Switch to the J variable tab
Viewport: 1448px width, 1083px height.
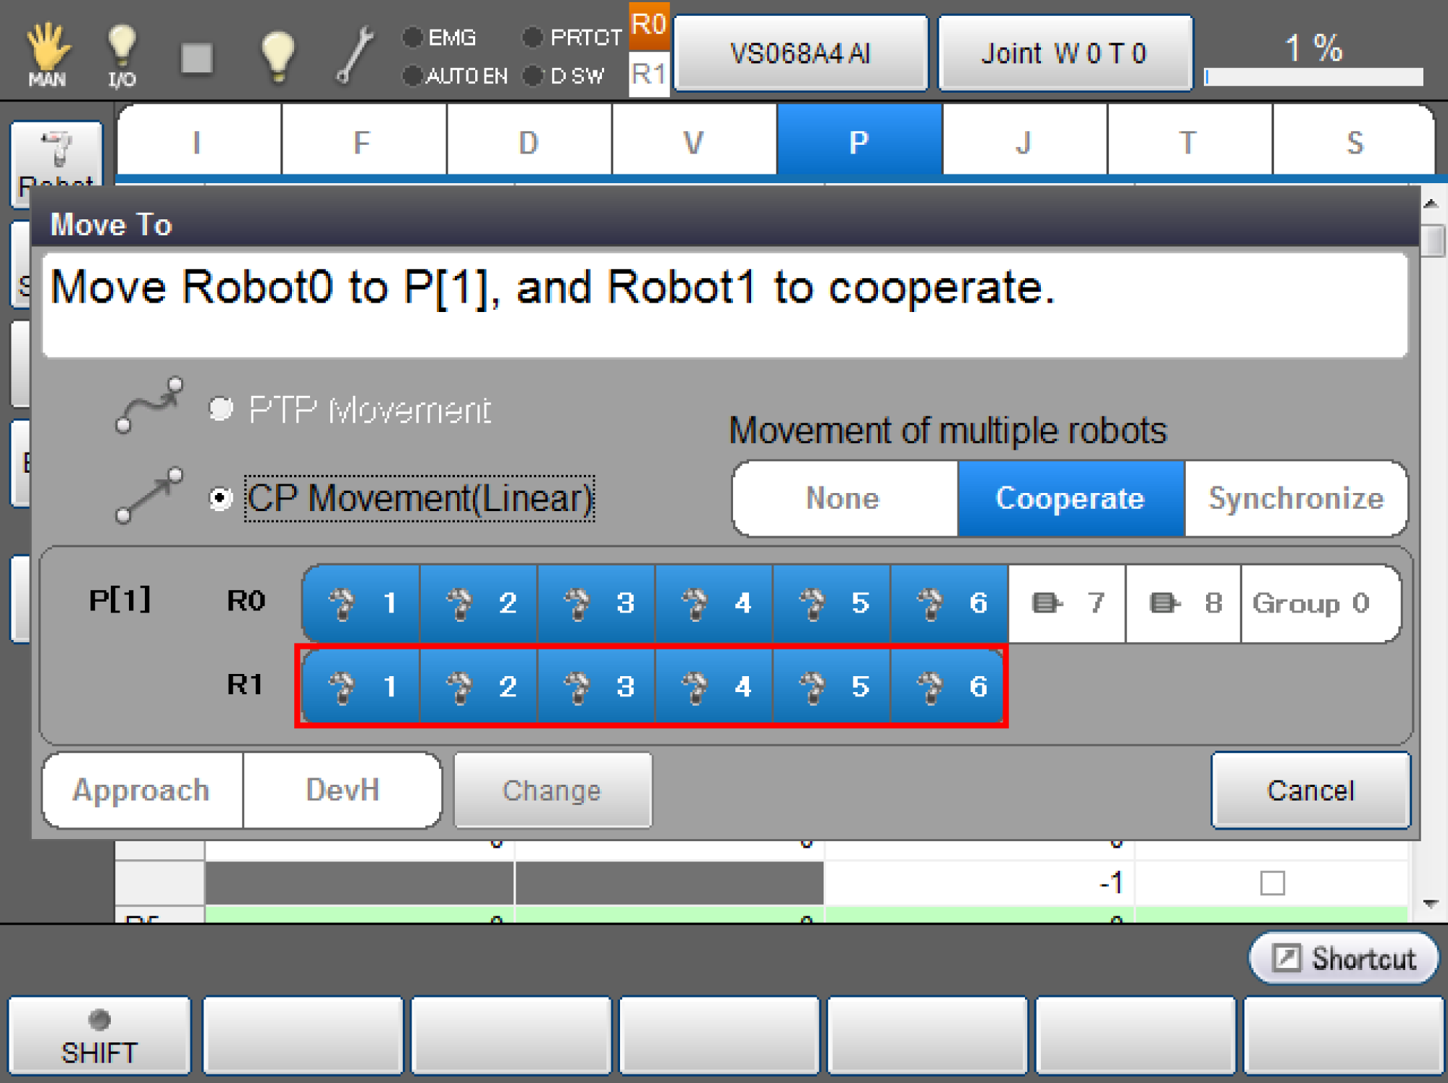coord(1024,142)
